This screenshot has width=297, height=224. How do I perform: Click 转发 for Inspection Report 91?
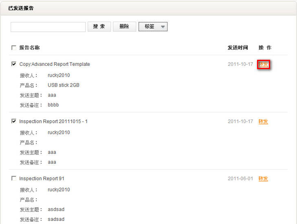(263, 178)
